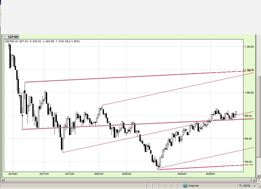Click the Internet zone status text
Viewport: 261px width, 189px height.
point(193,186)
